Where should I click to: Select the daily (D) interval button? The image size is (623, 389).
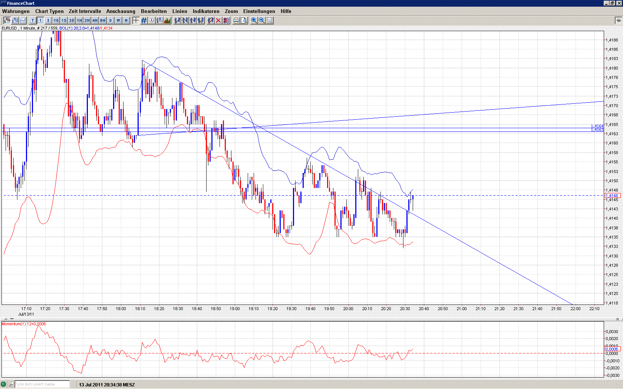tap(111, 20)
